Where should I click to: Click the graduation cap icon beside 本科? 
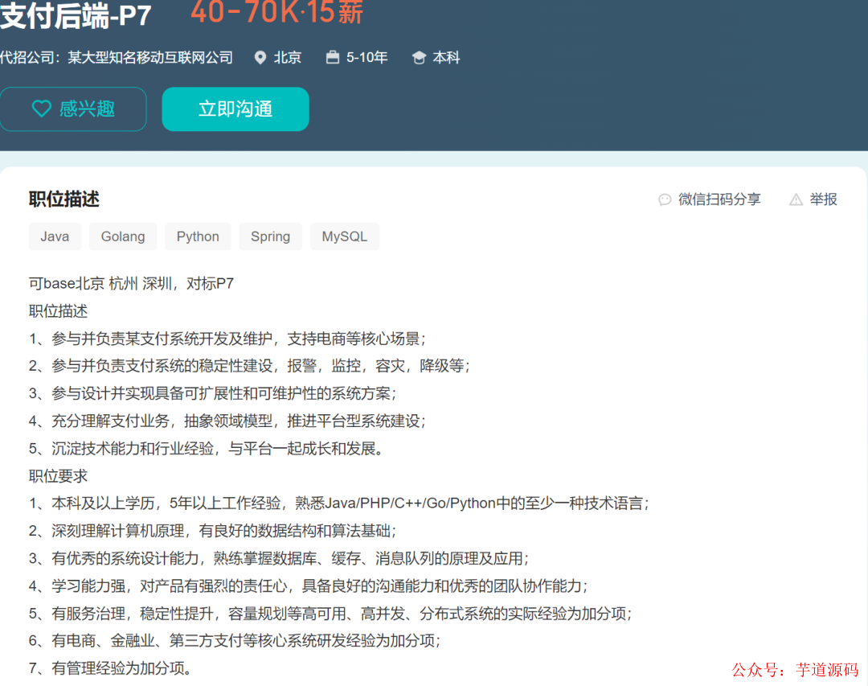(419, 58)
